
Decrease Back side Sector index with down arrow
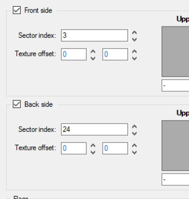point(134,133)
